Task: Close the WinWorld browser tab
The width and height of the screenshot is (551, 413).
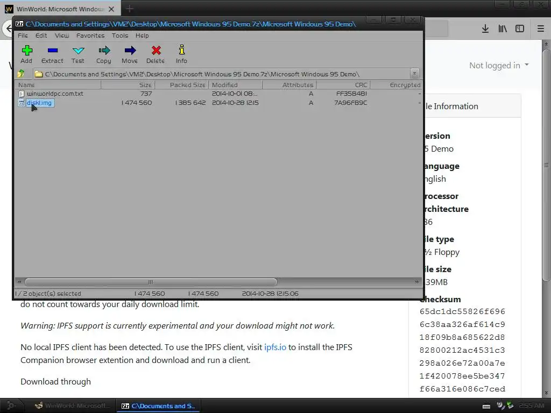Action: 111,9
